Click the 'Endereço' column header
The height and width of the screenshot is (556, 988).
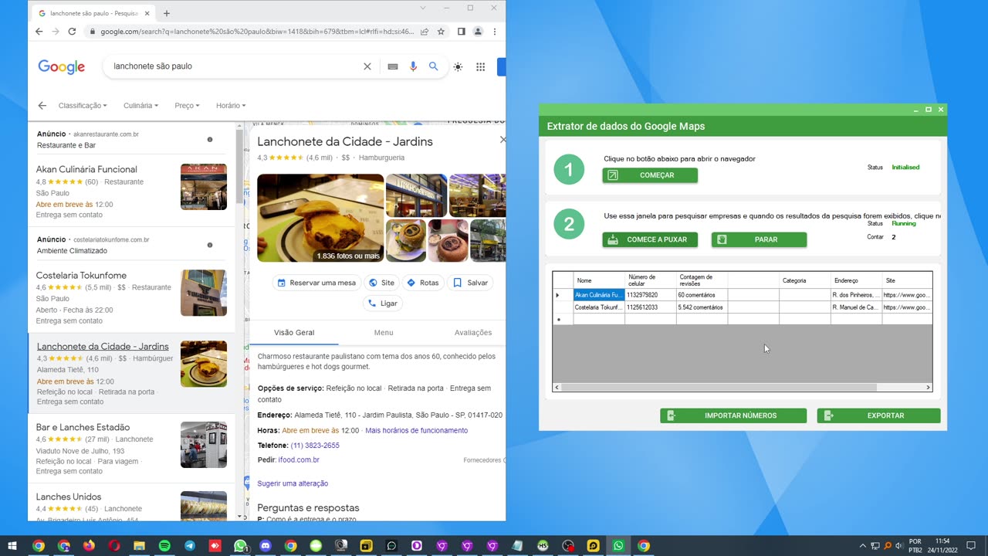pos(857,280)
